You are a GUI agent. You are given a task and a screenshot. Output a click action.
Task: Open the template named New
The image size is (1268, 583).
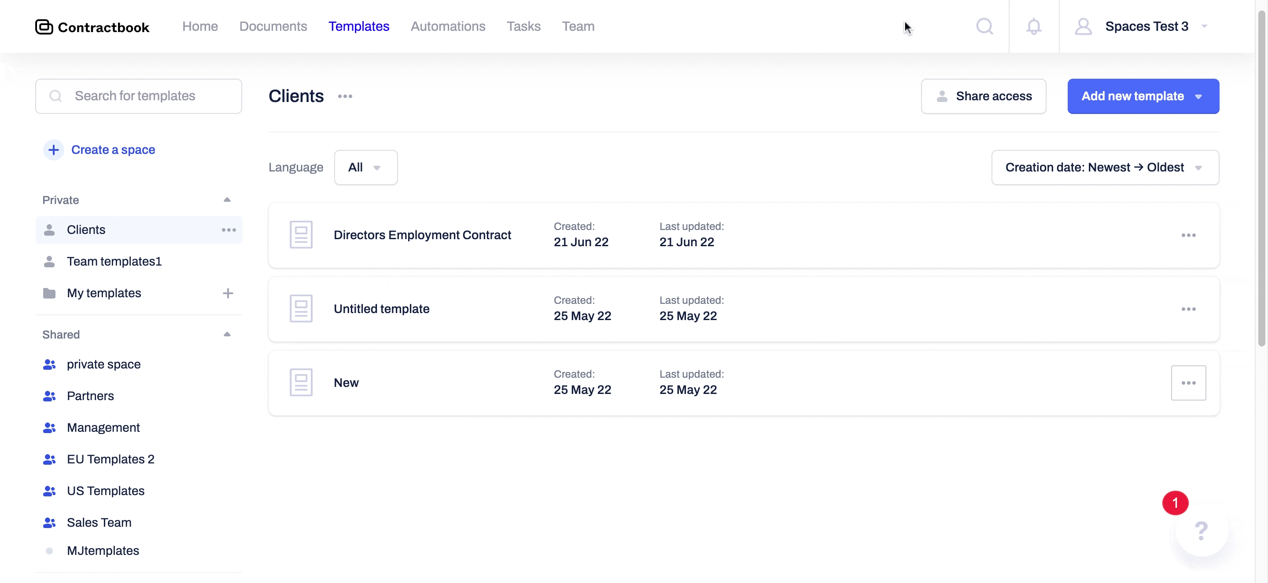346,383
